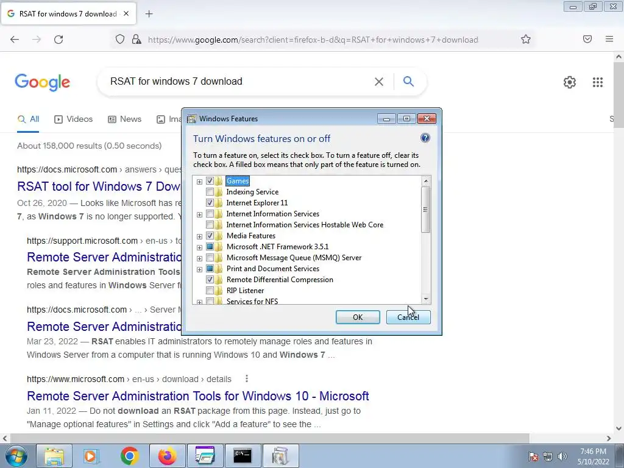Enable the Indexing Service checkbox
The image size is (624, 468).
(210, 192)
